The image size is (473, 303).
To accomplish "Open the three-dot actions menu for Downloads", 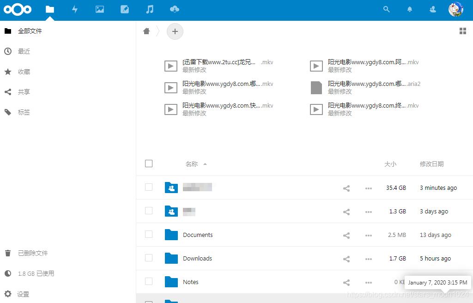I will click(x=368, y=259).
